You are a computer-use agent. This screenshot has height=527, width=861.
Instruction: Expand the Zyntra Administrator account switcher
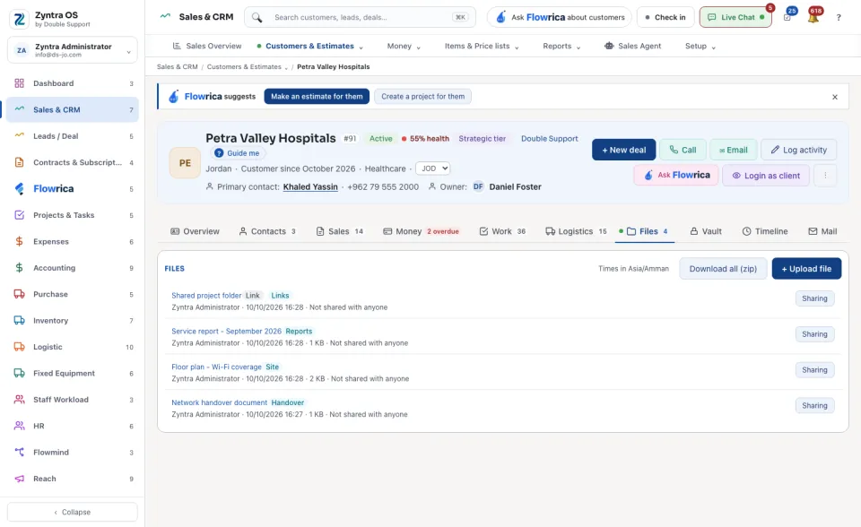coord(73,50)
